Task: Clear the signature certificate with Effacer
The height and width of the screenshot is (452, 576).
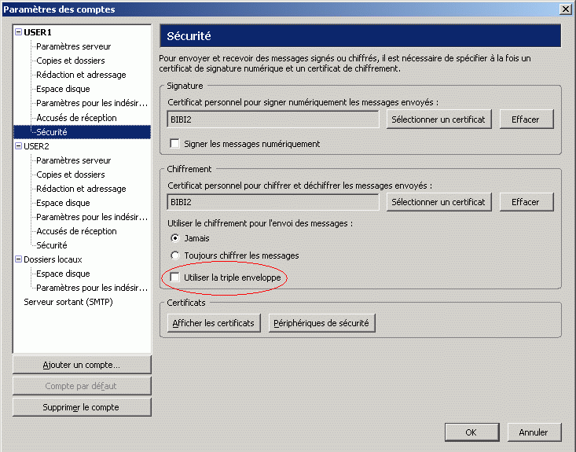Action: click(526, 119)
